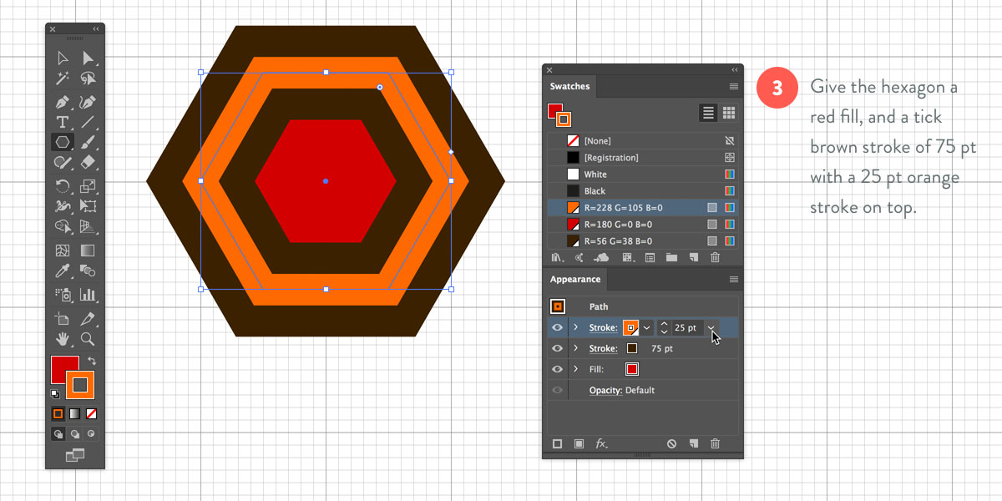
Task: Activate the Zoom magnifier tool
Action: point(88,338)
